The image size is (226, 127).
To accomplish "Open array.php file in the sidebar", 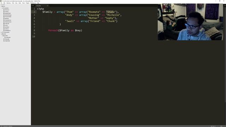I will (8, 37).
